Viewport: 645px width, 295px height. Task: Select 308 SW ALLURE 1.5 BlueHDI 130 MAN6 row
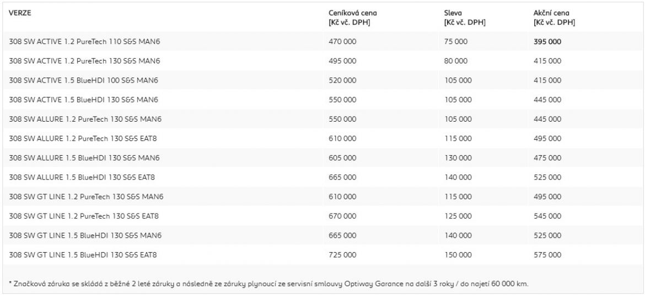[x=322, y=158]
